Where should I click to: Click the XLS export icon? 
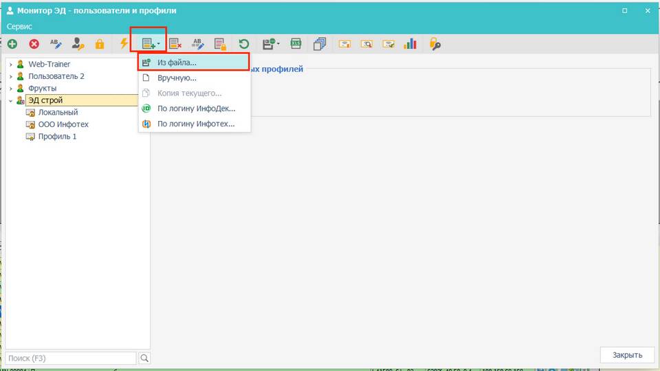[296, 44]
